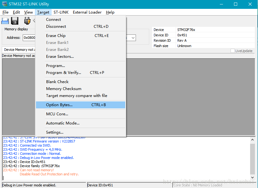
Task: Select Program... menu entry
Action: click(81, 66)
